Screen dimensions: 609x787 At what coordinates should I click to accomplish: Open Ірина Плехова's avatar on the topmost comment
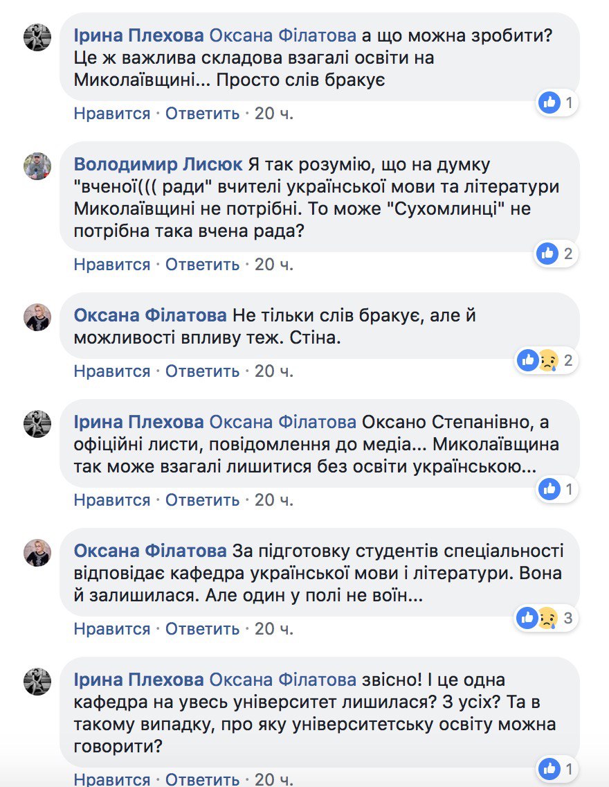click(x=37, y=37)
